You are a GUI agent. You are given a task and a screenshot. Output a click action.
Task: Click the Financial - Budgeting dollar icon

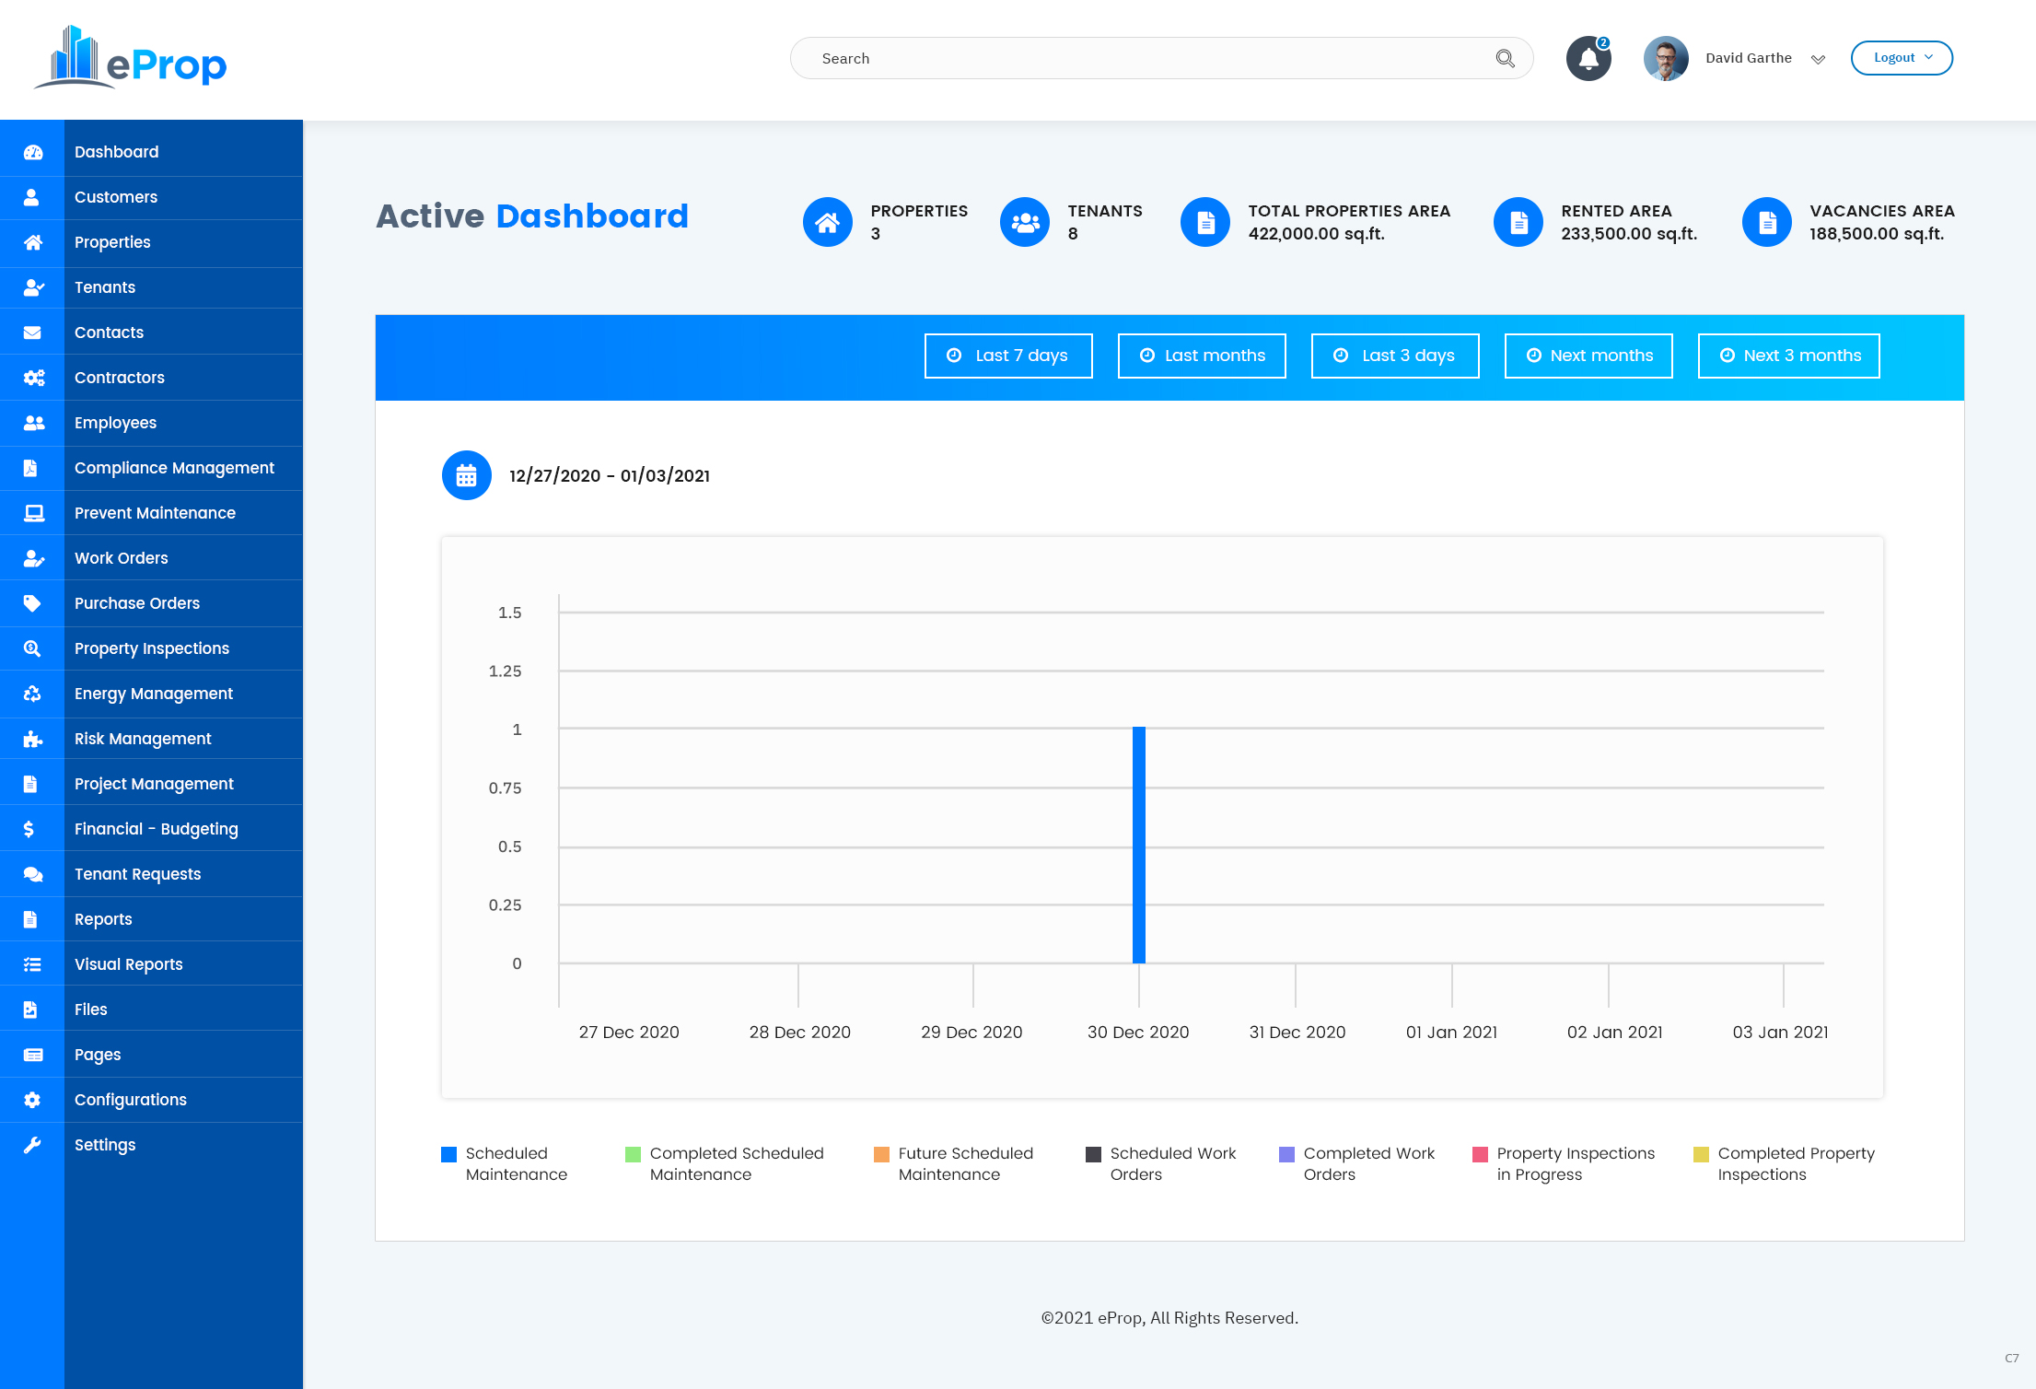(x=29, y=829)
